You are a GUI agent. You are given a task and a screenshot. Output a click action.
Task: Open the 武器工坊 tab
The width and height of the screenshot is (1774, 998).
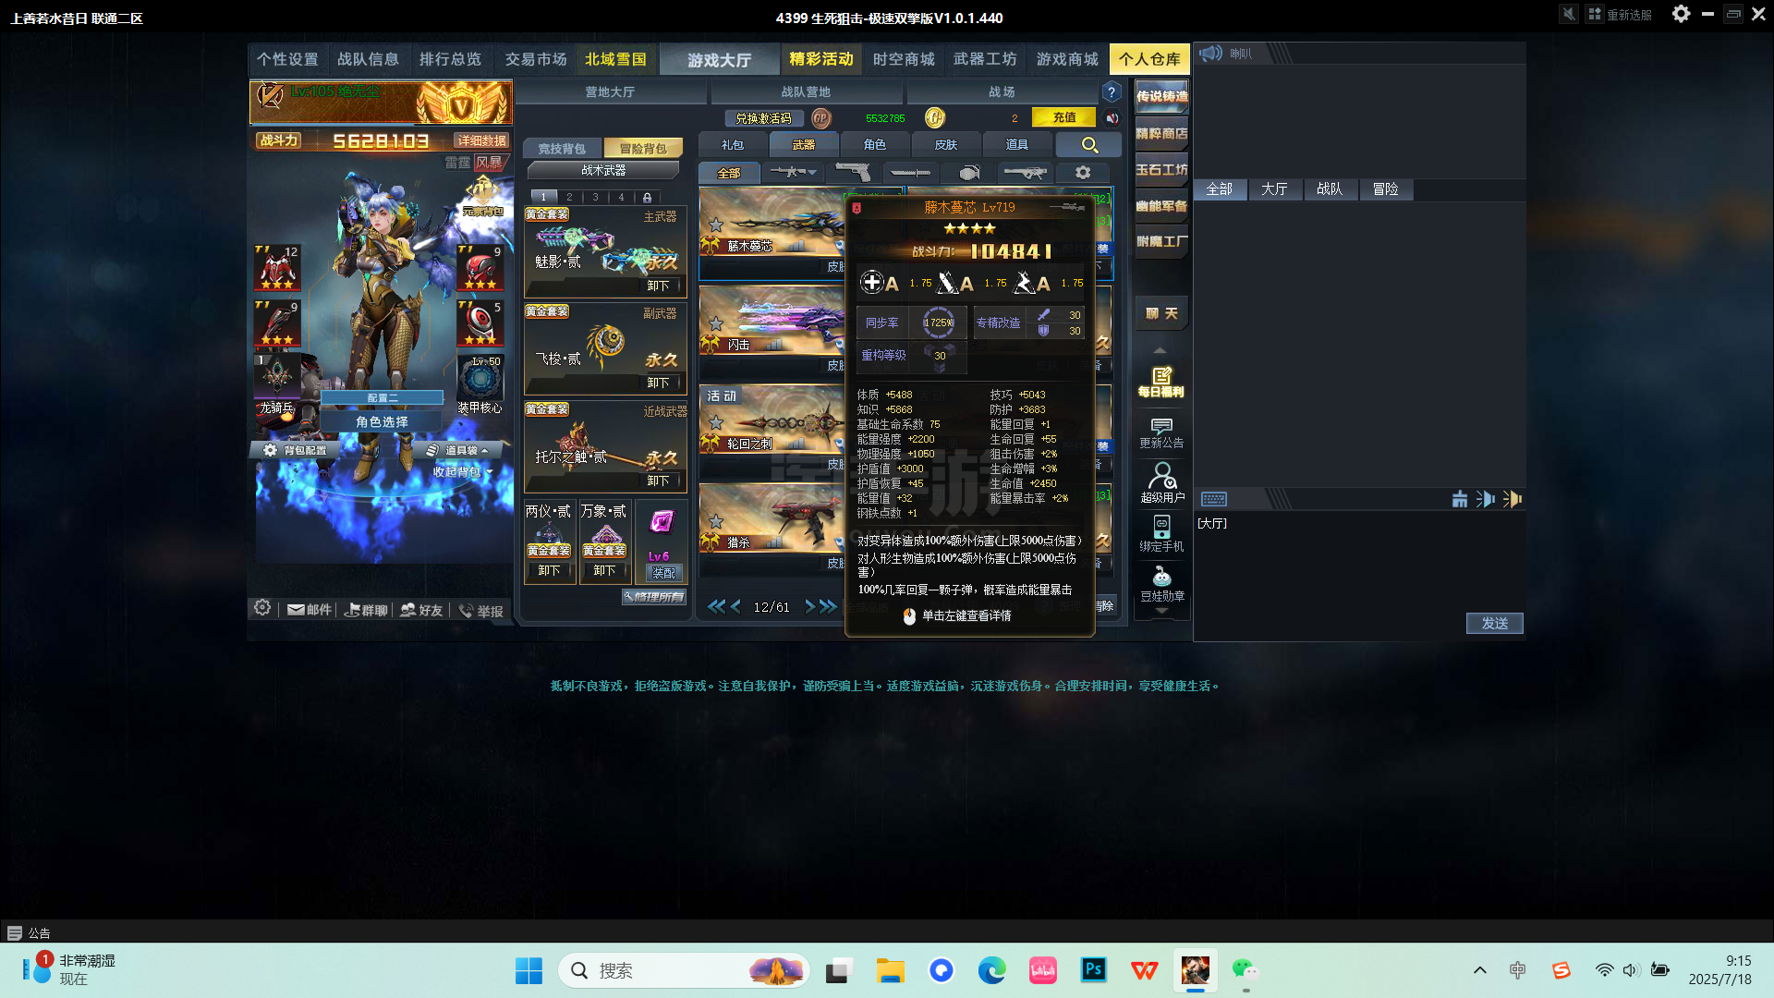pyautogui.click(x=985, y=59)
